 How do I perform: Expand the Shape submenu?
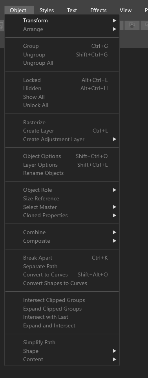[x=62, y=351]
